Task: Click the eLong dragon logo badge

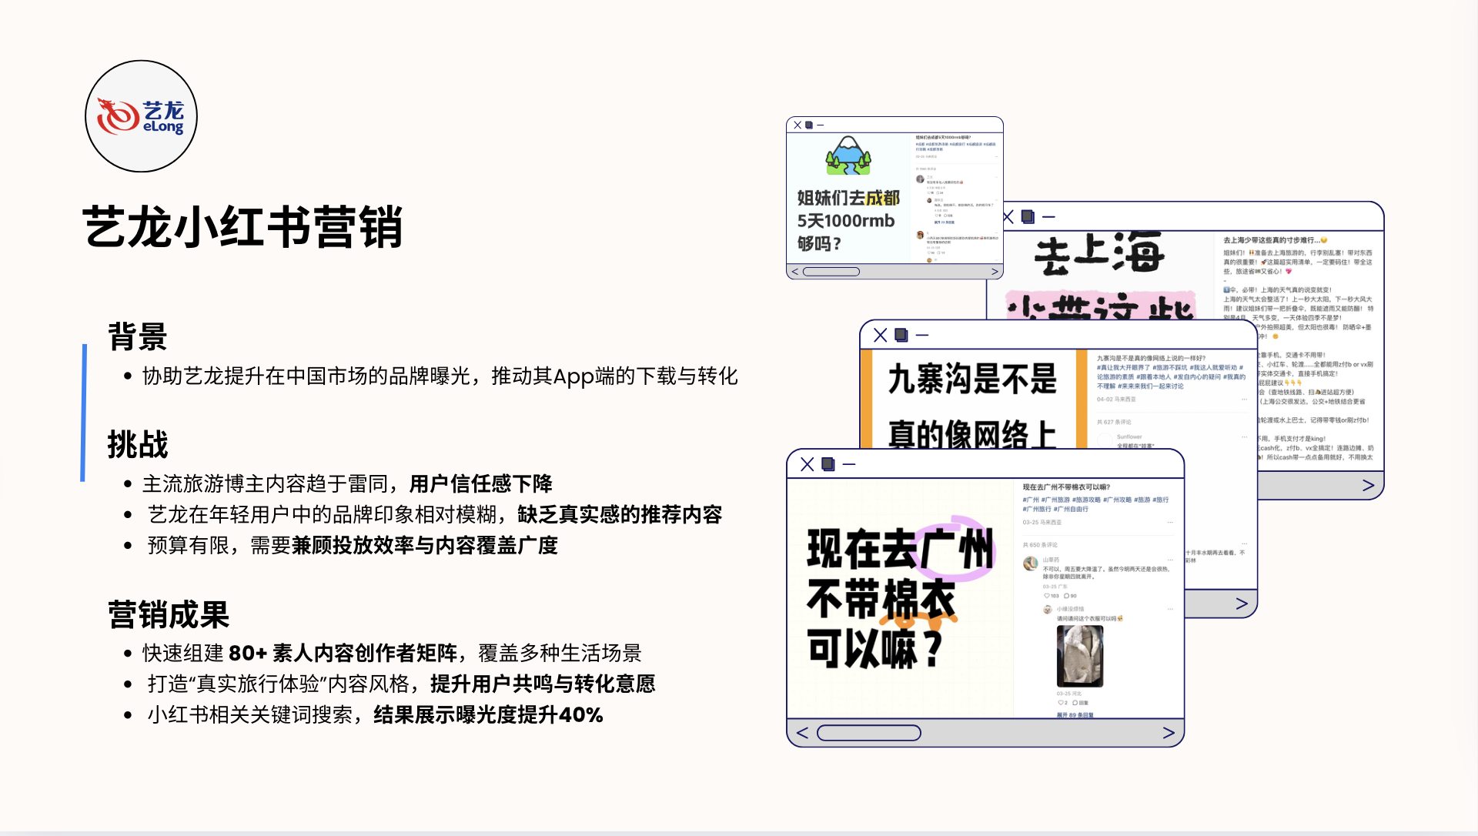Action: coord(141,116)
